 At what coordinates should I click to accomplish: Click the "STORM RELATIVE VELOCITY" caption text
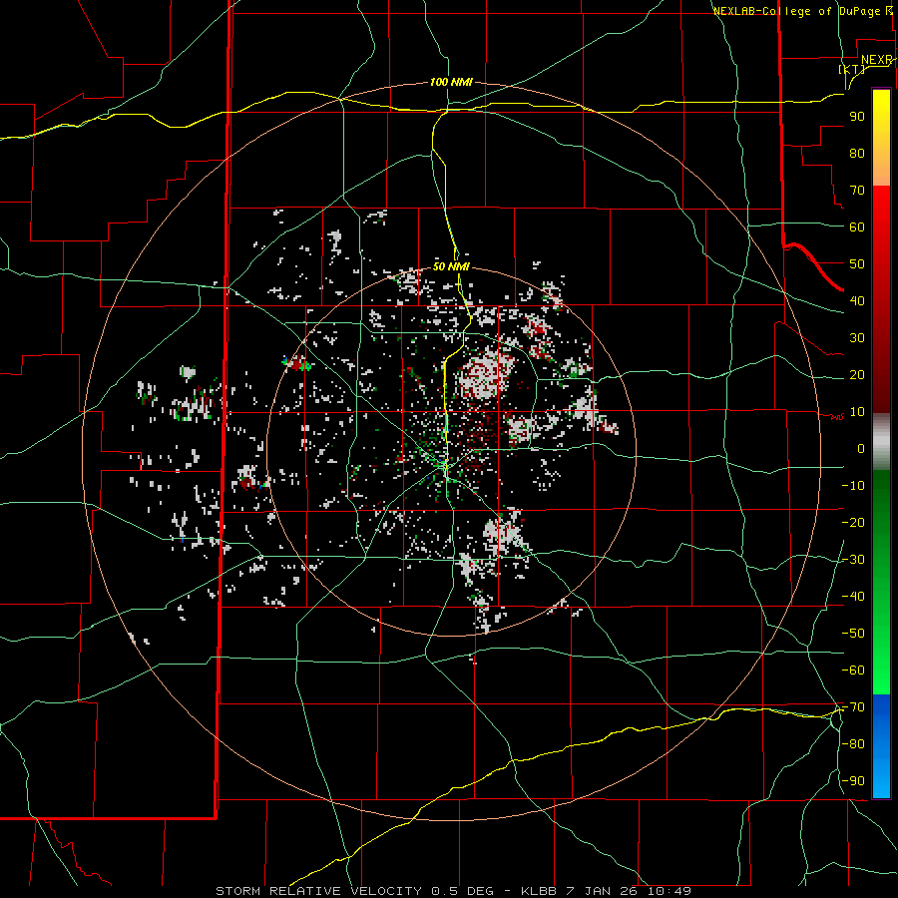[318, 891]
